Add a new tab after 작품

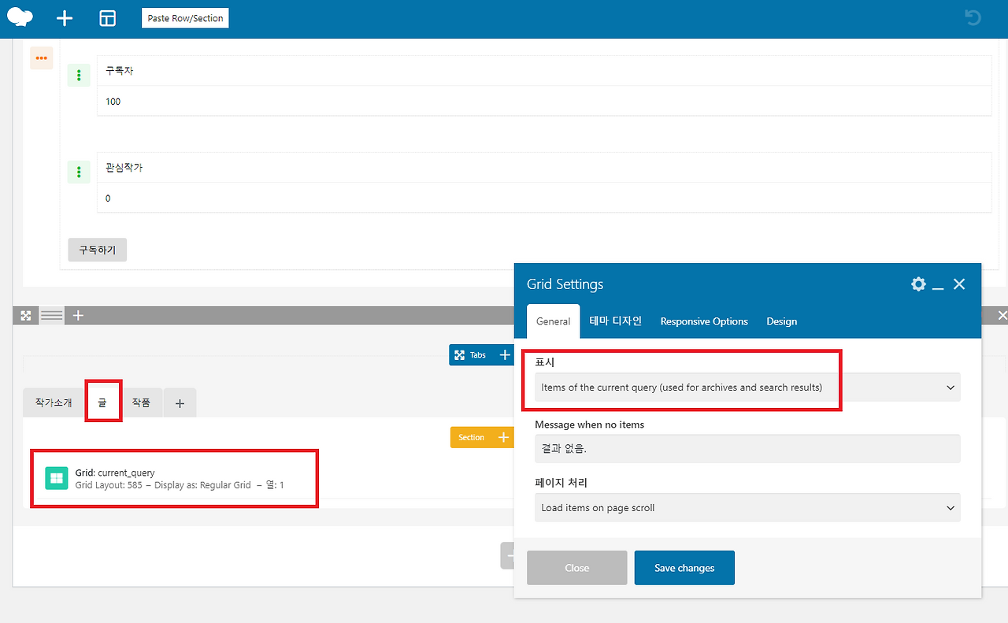click(x=180, y=403)
